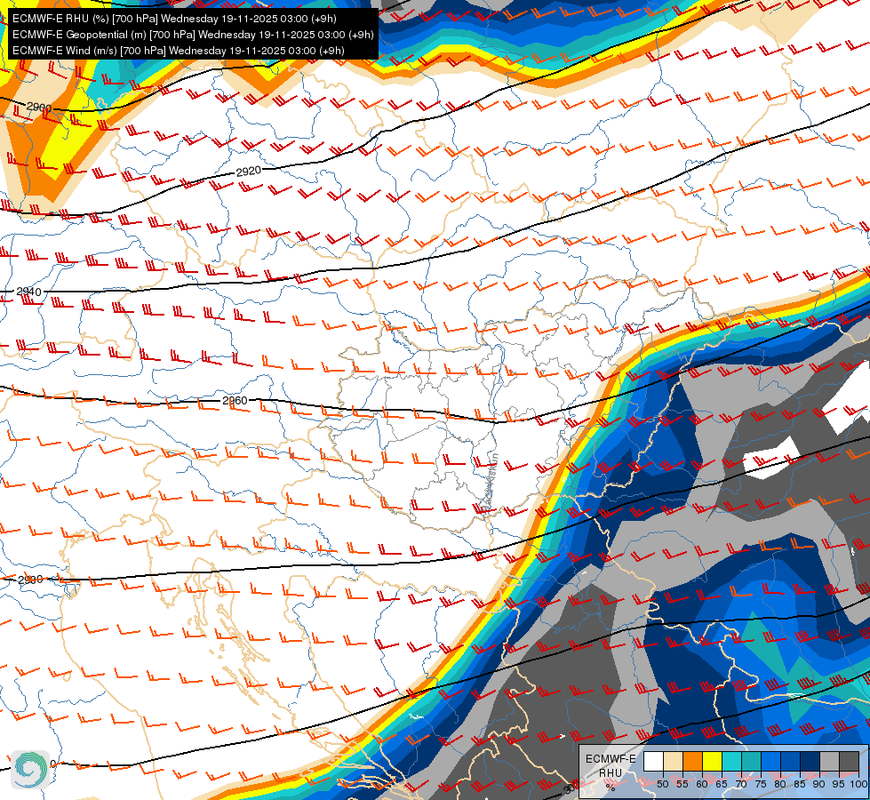Click the 2920 geopotential contour label
870x800 pixels.
[249, 172]
